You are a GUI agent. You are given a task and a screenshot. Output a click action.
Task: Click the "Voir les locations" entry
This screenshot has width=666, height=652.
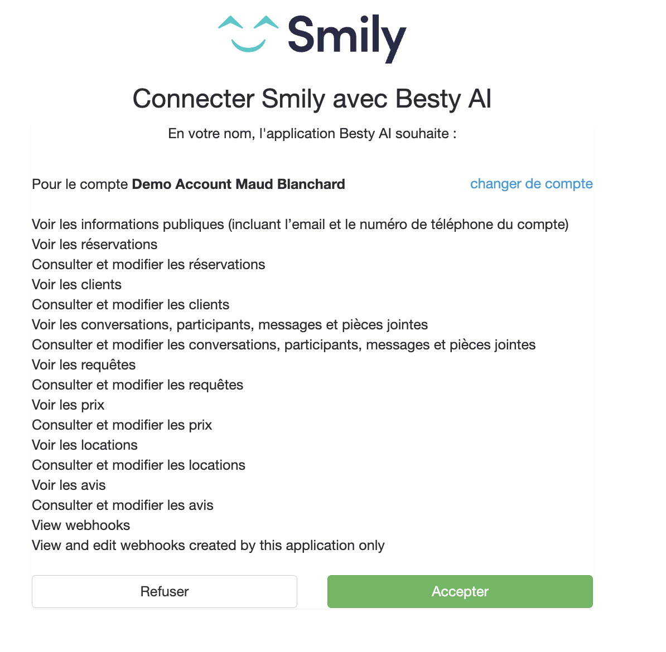tap(84, 445)
